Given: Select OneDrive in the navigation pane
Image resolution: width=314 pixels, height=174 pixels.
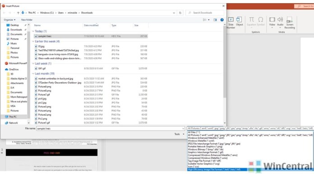Looking at the screenshot, I should tap(14, 69).
